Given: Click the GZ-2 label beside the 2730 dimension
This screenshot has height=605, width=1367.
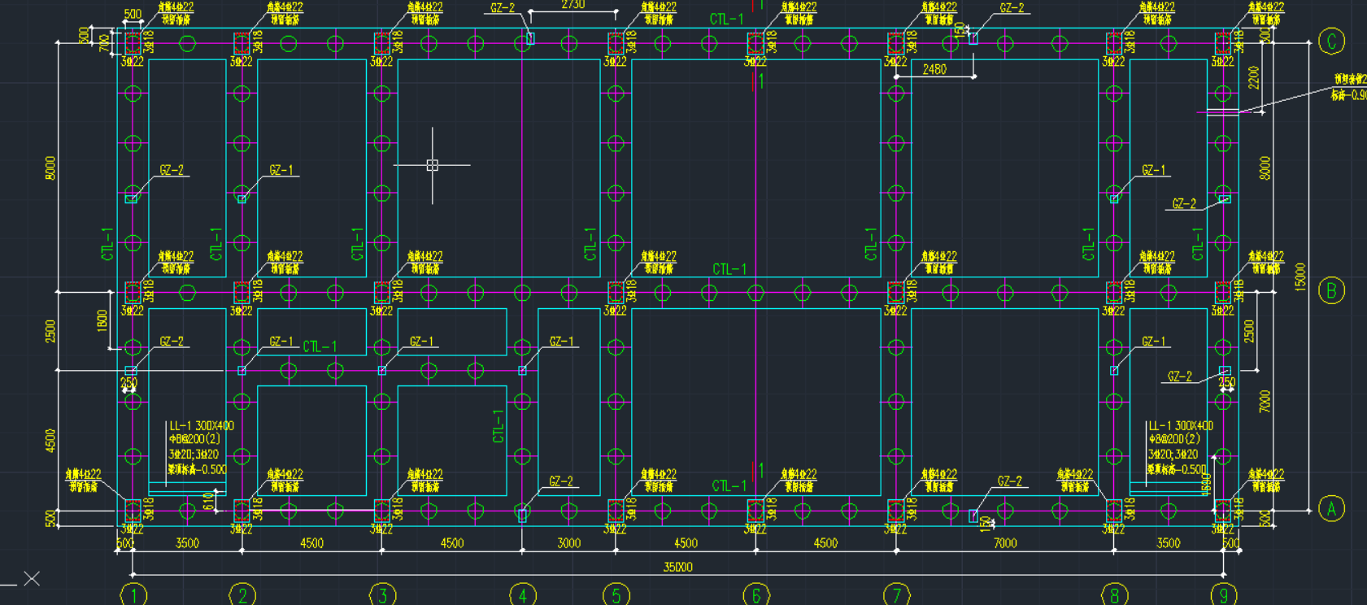Looking at the screenshot, I should click(503, 8).
